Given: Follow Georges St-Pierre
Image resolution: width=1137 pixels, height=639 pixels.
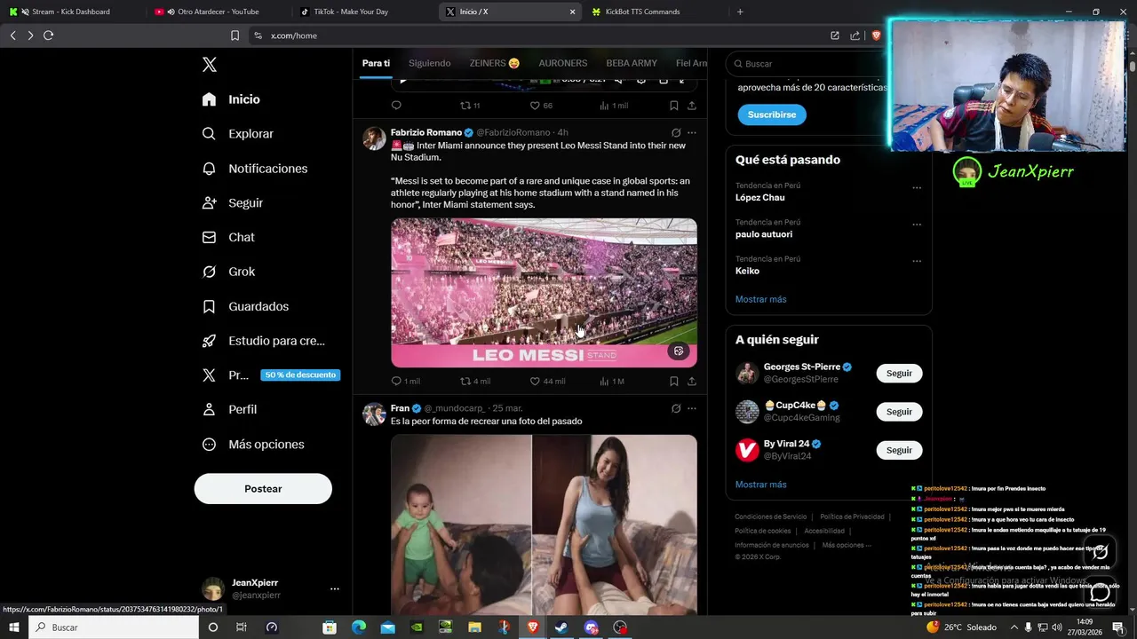Looking at the screenshot, I should pyautogui.click(x=899, y=374).
